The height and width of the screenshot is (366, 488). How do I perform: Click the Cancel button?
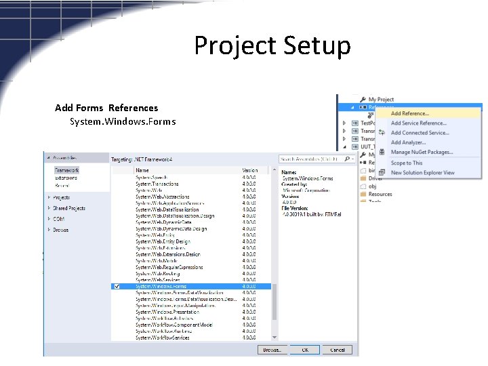(x=338, y=350)
